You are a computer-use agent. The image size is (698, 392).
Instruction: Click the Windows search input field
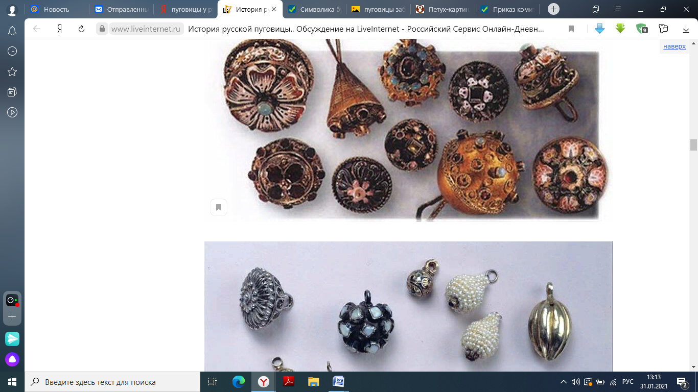[x=112, y=382]
